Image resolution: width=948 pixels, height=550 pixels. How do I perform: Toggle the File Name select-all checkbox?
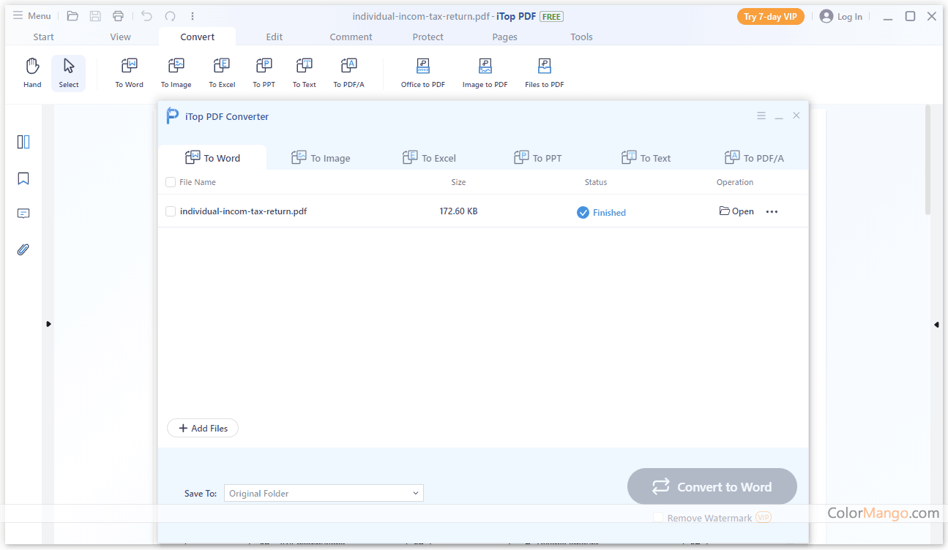click(171, 182)
